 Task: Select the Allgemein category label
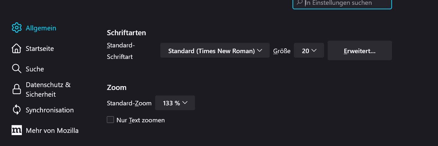point(41,28)
